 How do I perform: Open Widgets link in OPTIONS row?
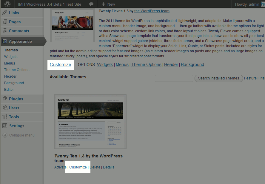(105, 65)
